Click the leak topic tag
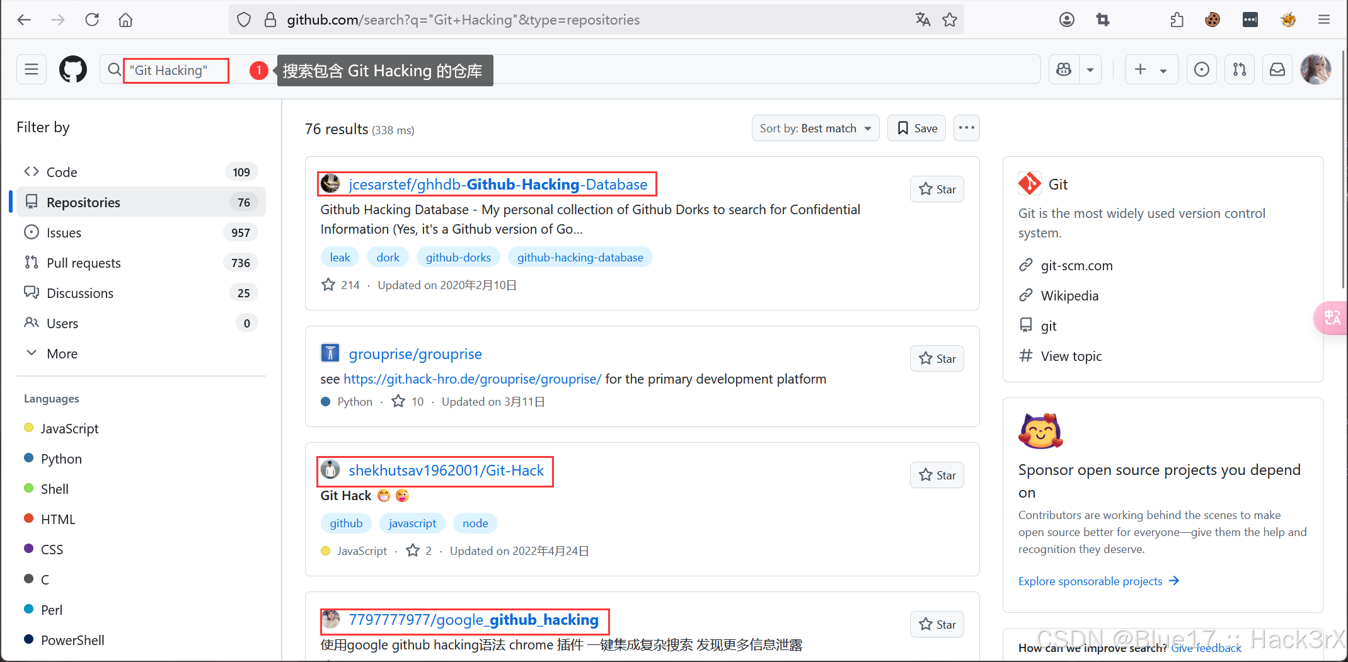 click(340, 257)
